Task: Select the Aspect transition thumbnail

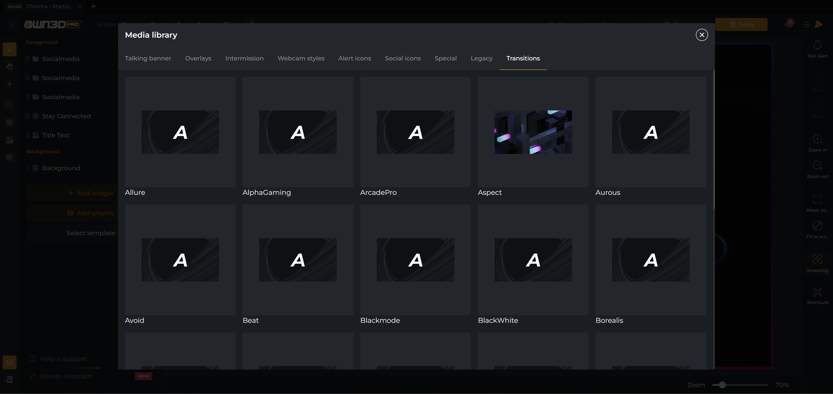Action: click(x=533, y=132)
